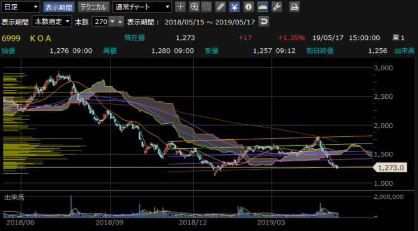
Task: Expand the 本数指定 period dropdown
Action: click(52, 21)
